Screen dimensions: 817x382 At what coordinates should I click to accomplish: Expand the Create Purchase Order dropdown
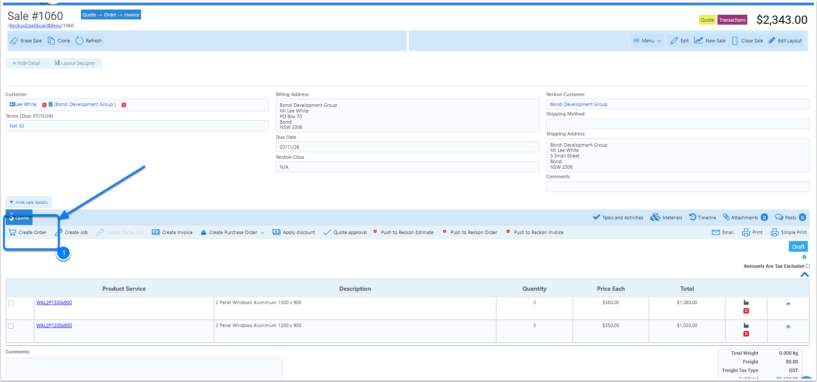tap(262, 233)
